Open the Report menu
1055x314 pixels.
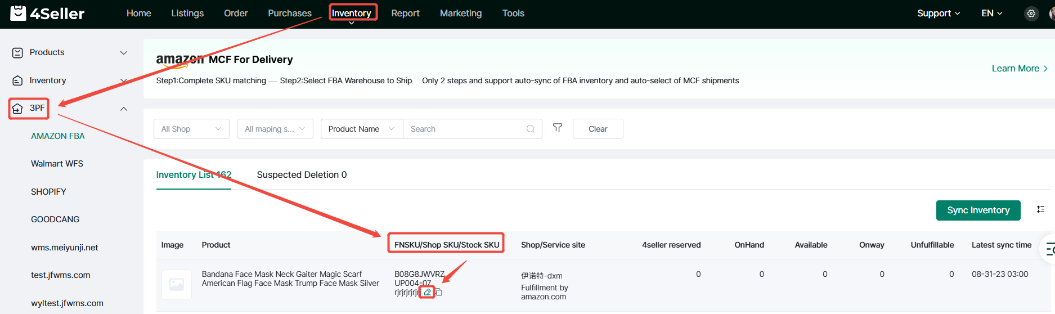tap(405, 13)
